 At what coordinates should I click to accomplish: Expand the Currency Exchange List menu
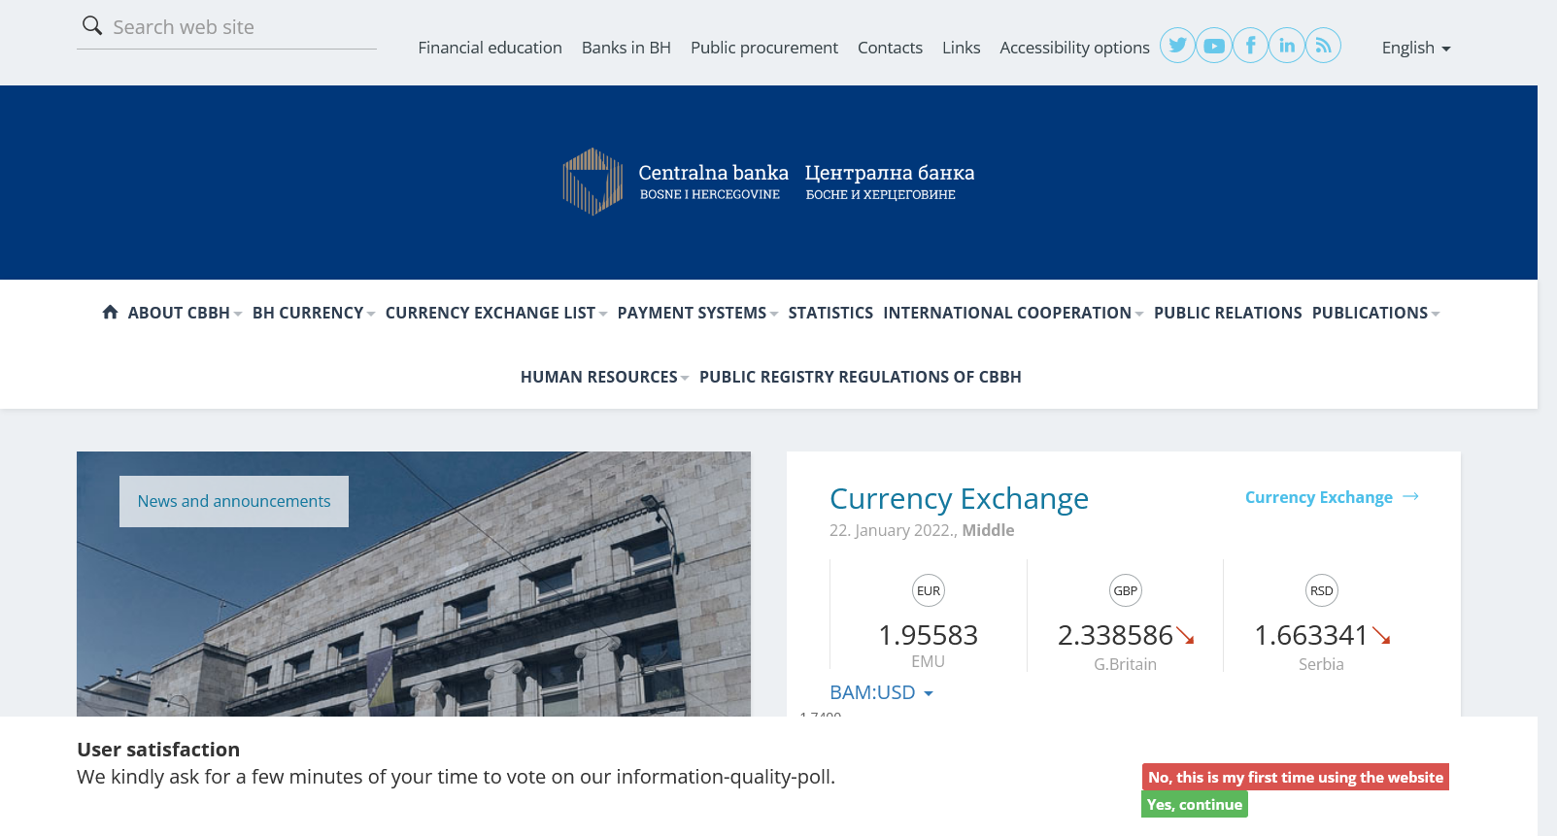tap(495, 313)
